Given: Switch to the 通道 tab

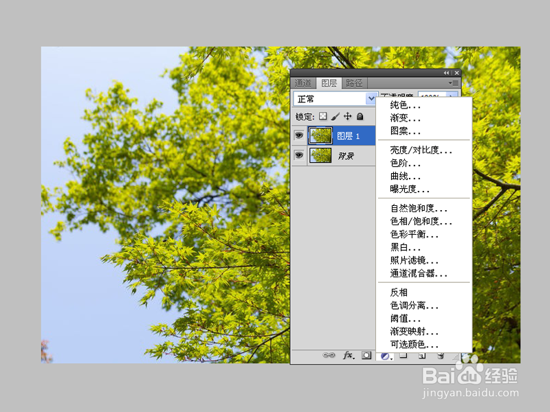Looking at the screenshot, I should pyautogui.click(x=303, y=83).
